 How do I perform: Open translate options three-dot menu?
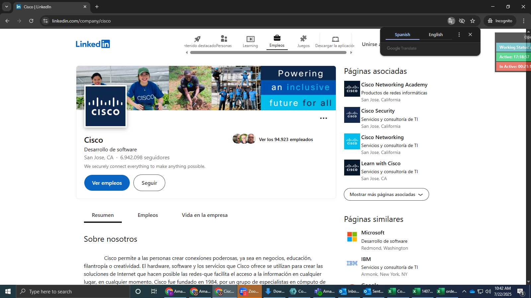point(459,34)
